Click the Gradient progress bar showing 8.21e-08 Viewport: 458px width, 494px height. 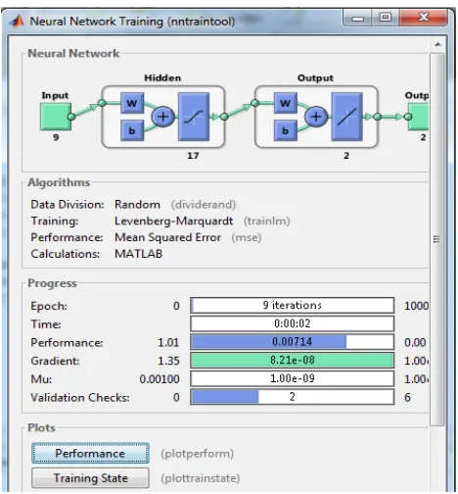[293, 360]
